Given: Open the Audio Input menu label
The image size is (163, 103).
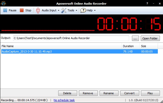Looking at the screenshot, I should pyautogui.click(x=49, y=10).
